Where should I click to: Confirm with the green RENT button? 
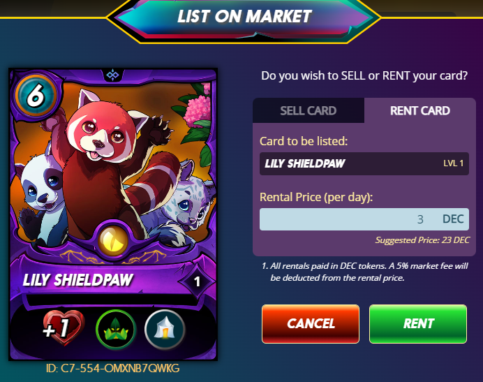[418, 324]
